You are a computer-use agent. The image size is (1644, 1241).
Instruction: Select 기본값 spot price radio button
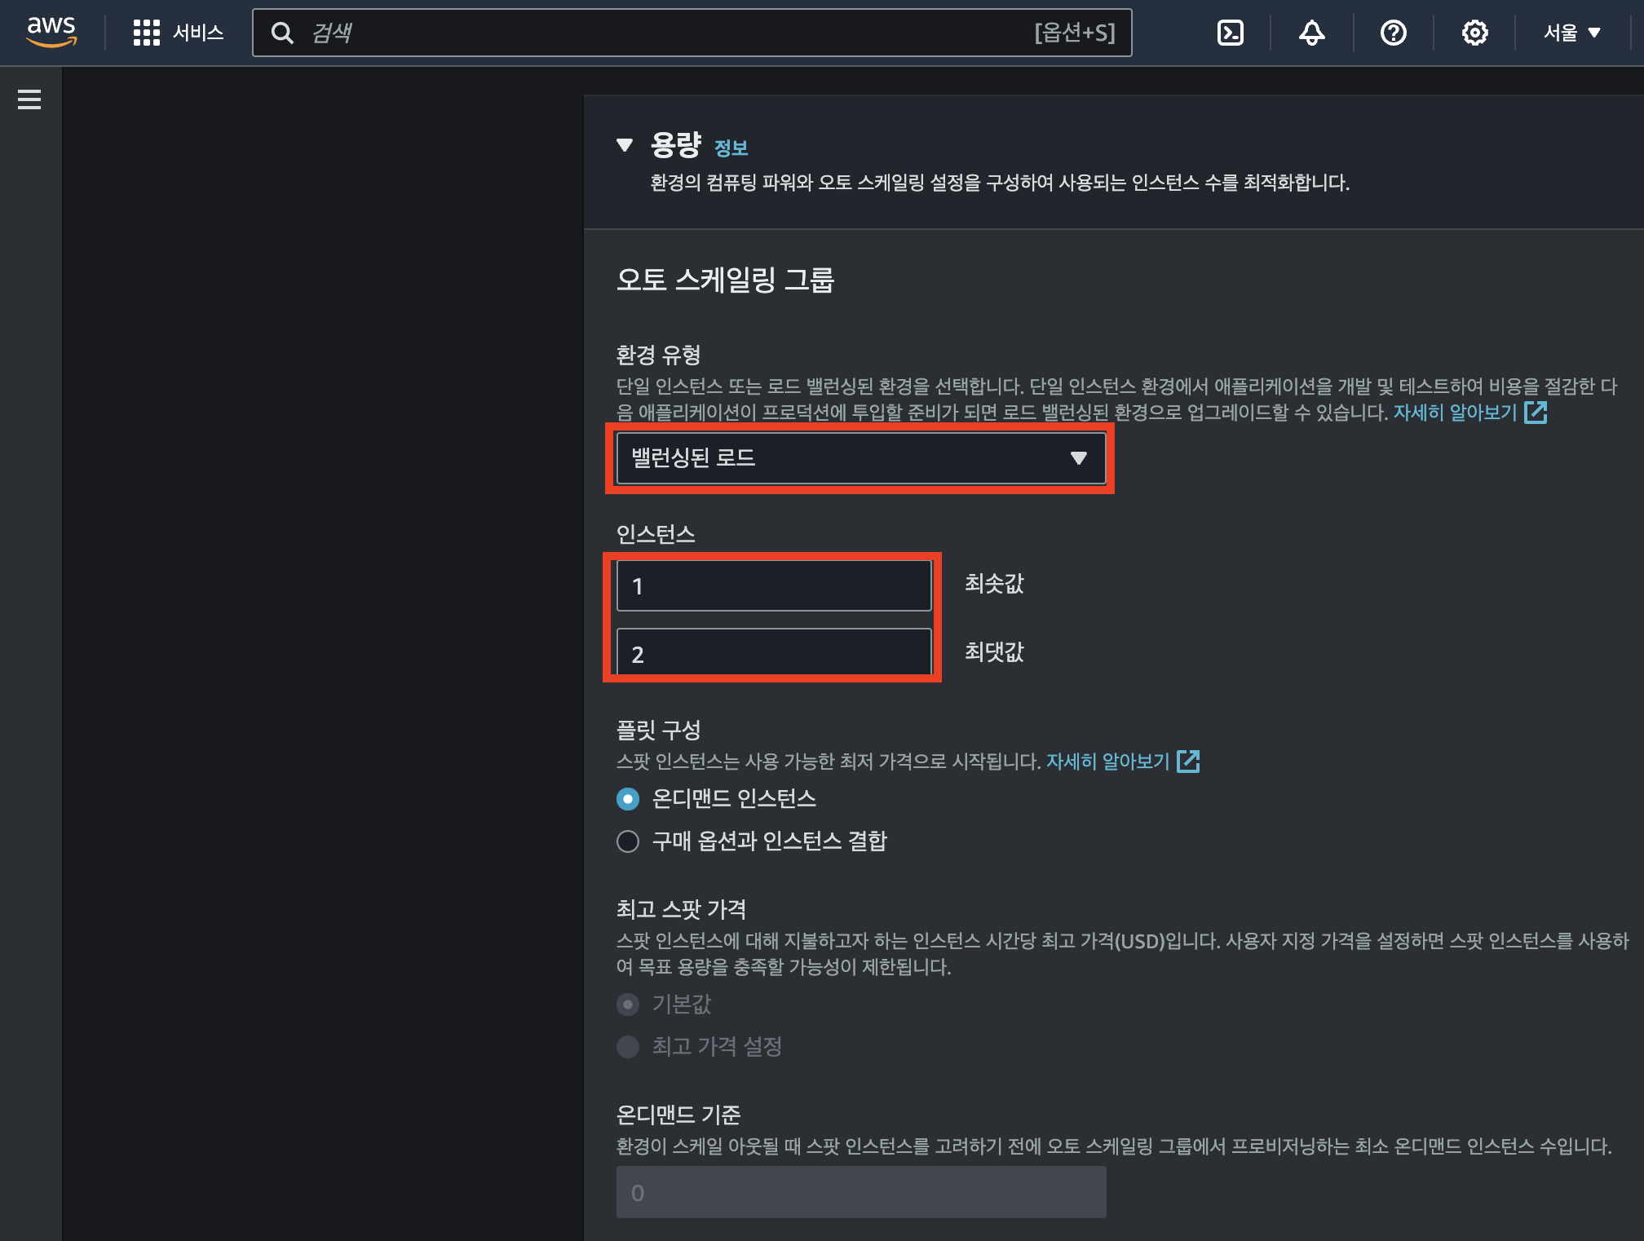[x=628, y=1005]
